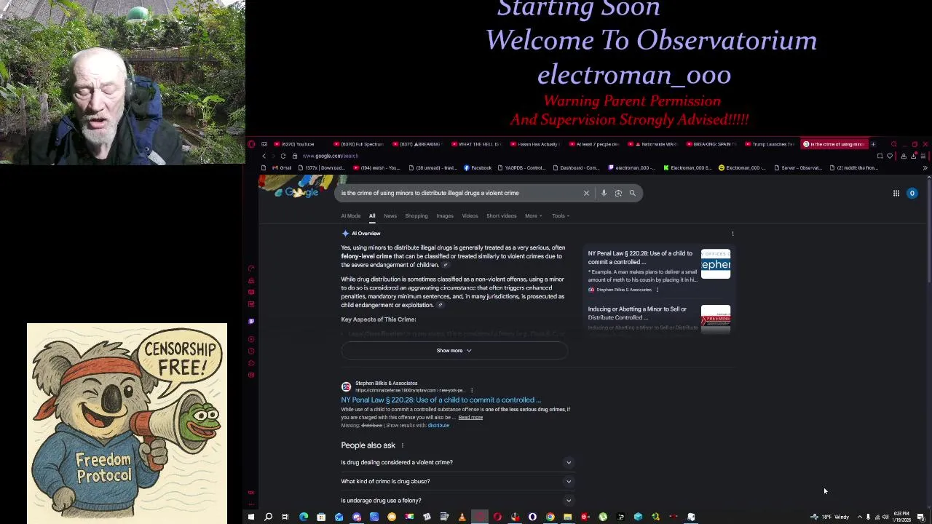Clear the Google search box with X
The width and height of the screenshot is (932, 524).
(x=586, y=193)
